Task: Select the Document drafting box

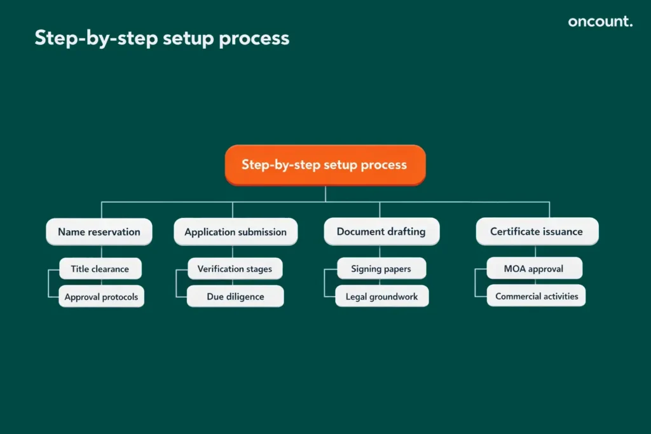Action: [x=381, y=231]
